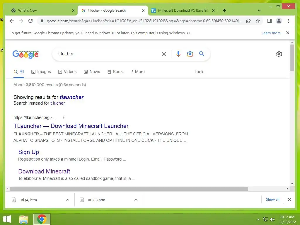
Task: Clear the search query with X
Action: 164,54
